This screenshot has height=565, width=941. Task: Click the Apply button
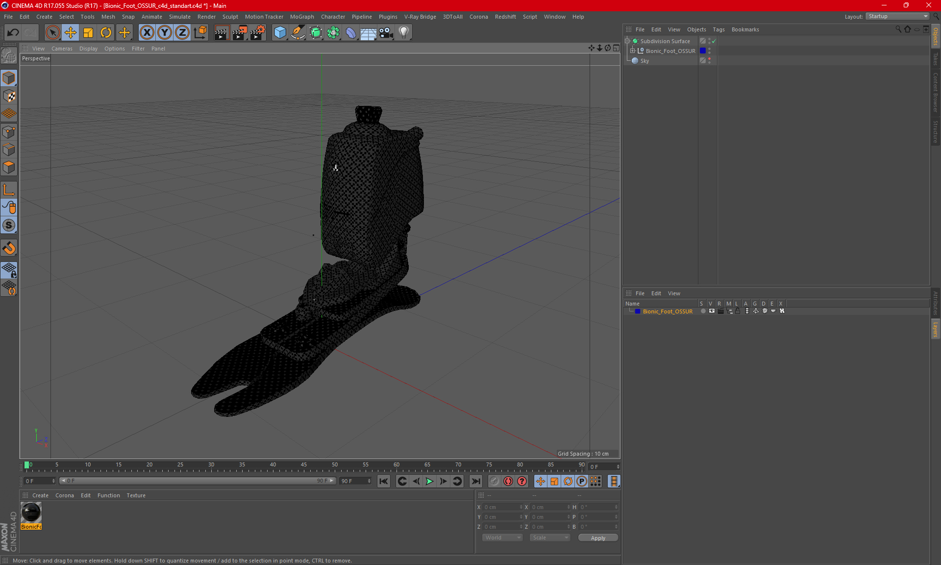[598, 538]
